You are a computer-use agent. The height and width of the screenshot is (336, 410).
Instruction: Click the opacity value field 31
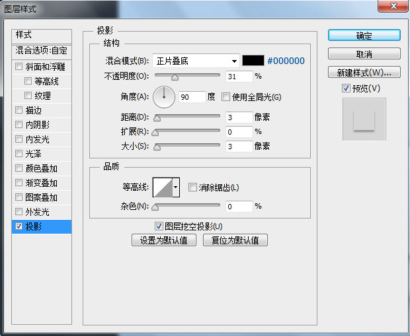239,77
